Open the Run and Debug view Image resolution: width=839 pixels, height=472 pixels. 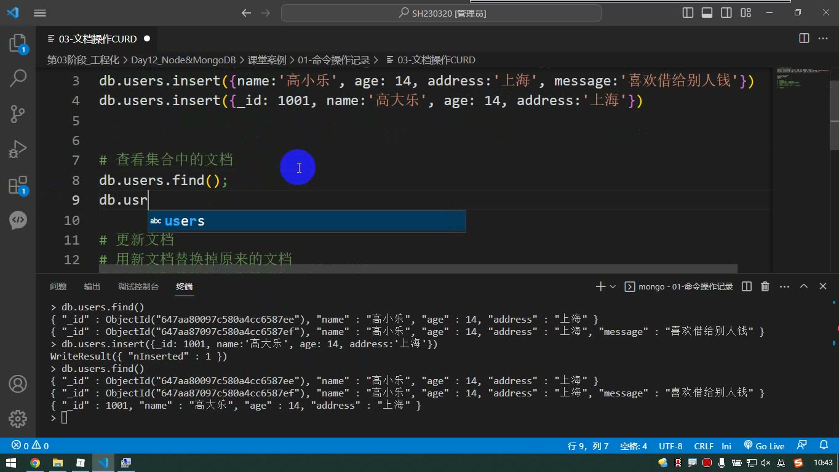[18, 149]
